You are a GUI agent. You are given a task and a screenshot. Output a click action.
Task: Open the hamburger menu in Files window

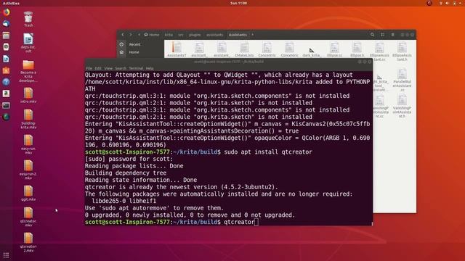392,35
